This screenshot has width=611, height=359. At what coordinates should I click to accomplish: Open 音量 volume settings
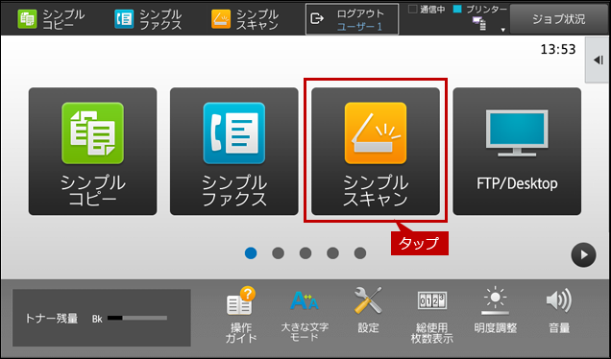click(559, 310)
